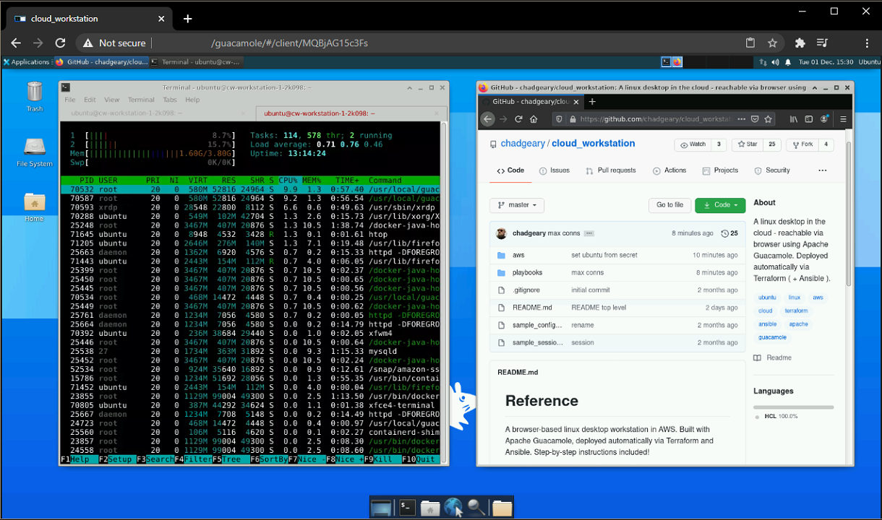Star the cloud_workstation repository

pyautogui.click(x=747, y=144)
